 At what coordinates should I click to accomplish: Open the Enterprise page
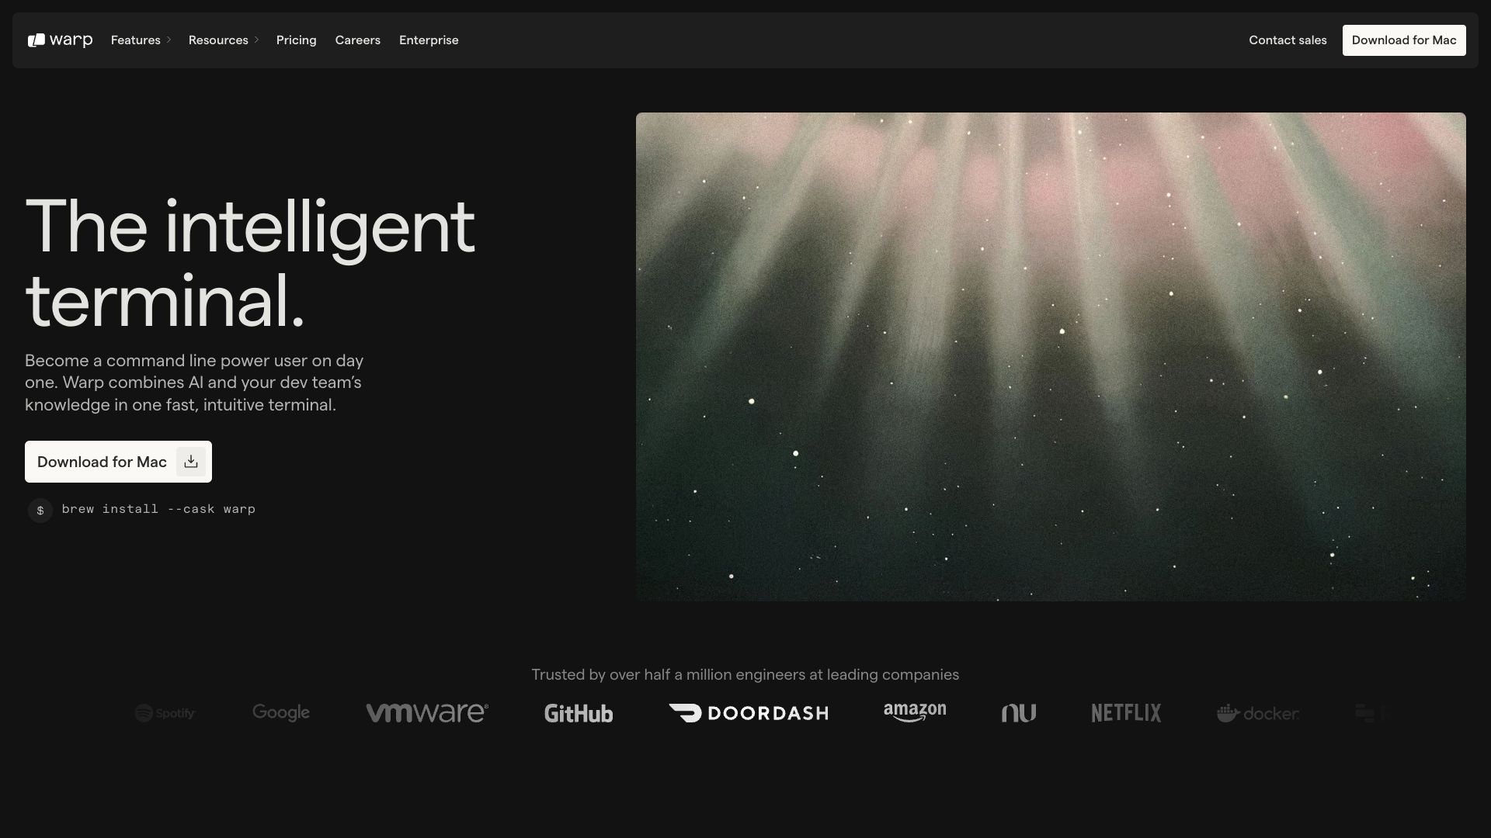point(429,40)
